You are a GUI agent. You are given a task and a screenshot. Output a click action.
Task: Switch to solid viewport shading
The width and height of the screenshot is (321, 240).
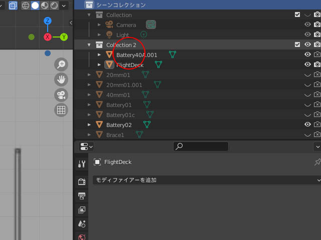[x=35, y=5]
